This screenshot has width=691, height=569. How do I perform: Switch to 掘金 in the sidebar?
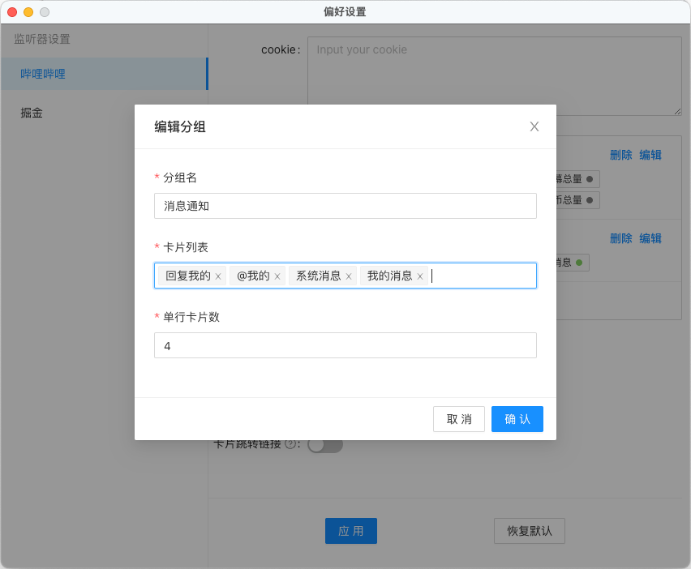(x=32, y=113)
